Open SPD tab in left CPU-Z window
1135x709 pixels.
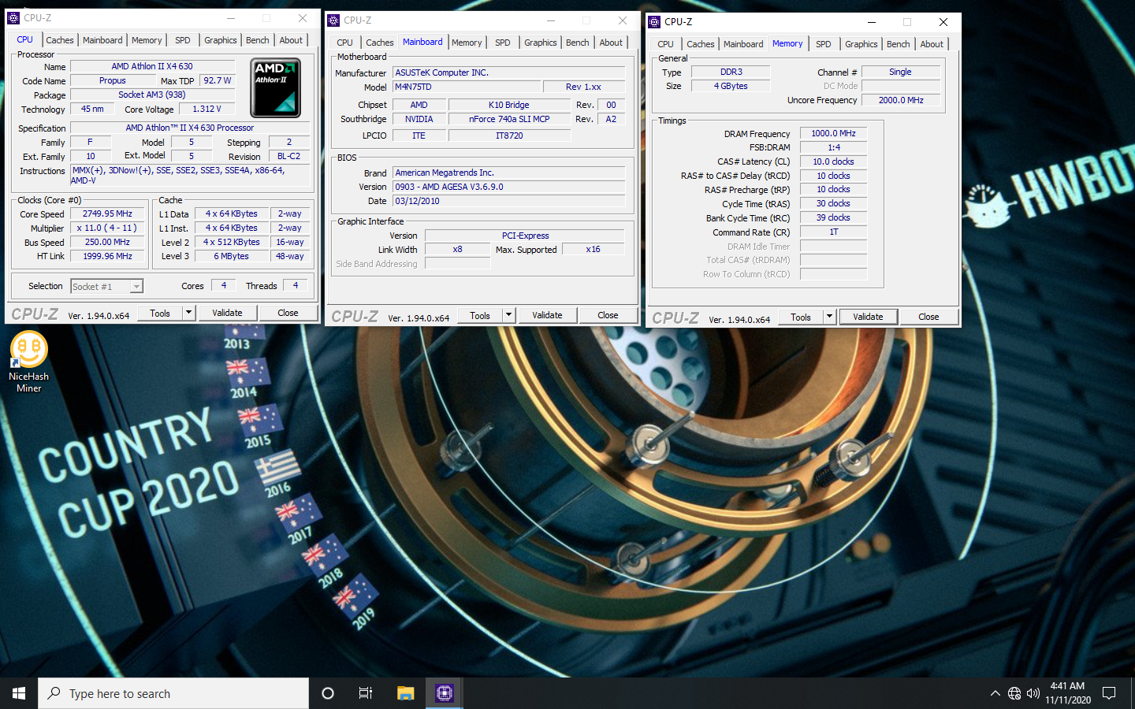tap(183, 40)
